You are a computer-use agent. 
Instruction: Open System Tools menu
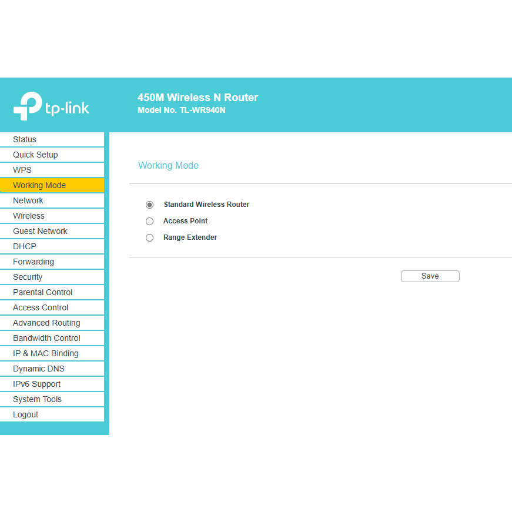tap(37, 399)
